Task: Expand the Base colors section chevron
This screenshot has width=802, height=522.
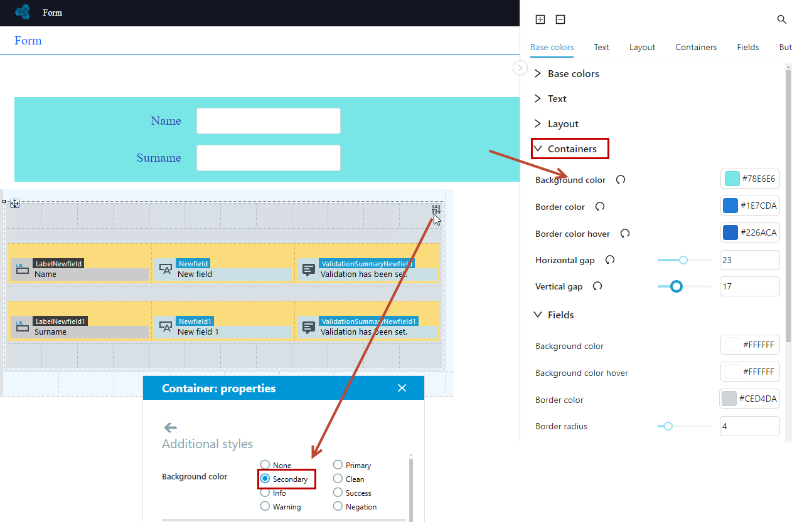Action: click(x=538, y=73)
